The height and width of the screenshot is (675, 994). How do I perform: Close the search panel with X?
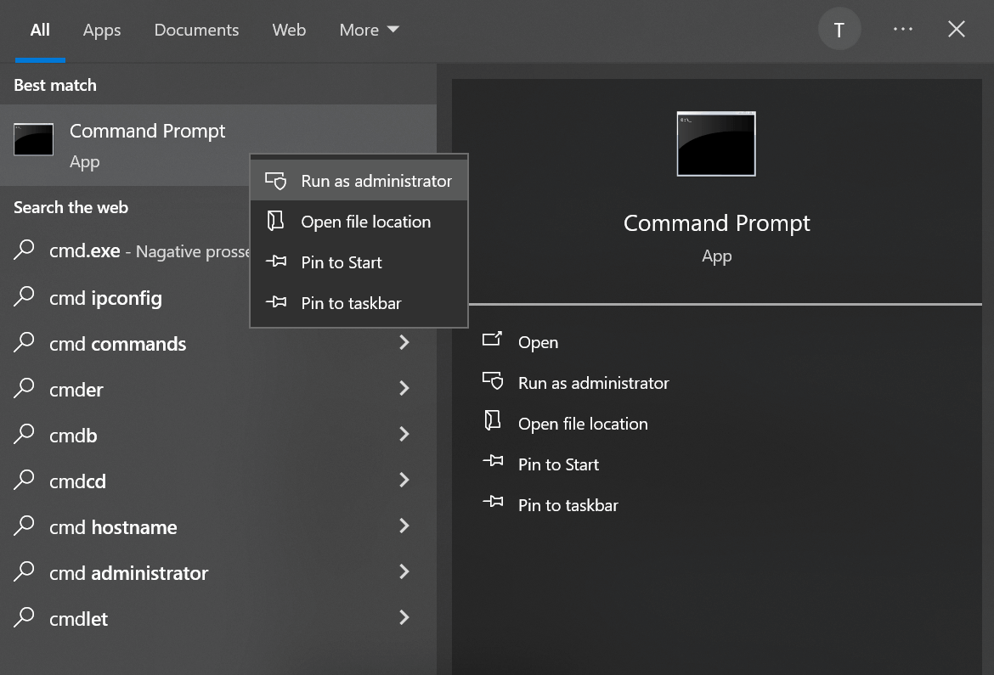tap(956, 30)
